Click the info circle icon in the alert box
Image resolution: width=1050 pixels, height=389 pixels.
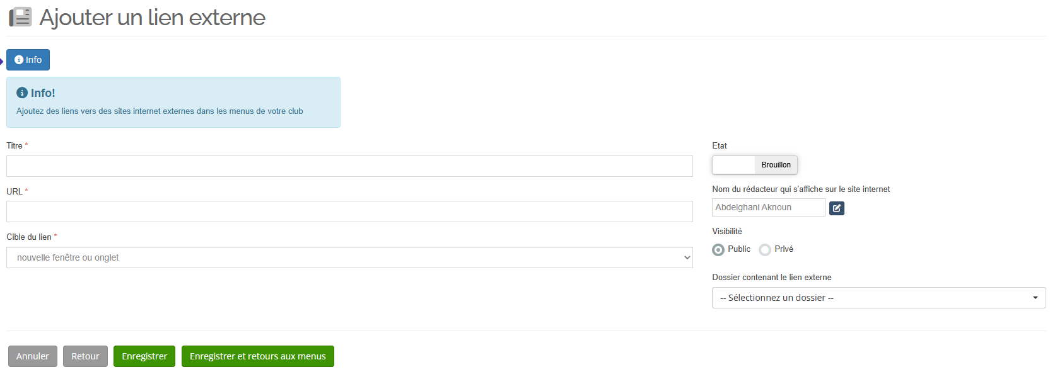pyautogui.click(x=22, y=93)
